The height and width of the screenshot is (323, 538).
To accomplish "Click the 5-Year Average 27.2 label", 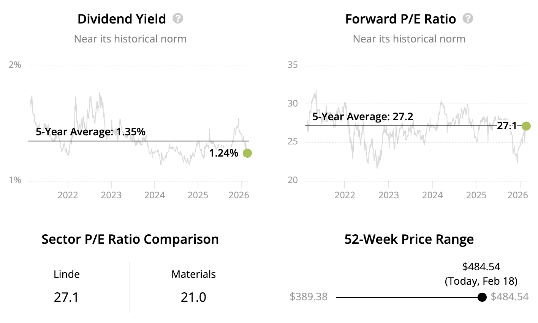I will coord(362,117).
